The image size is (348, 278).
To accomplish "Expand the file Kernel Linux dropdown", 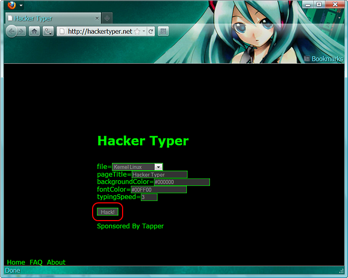I will tap(138, 167).
